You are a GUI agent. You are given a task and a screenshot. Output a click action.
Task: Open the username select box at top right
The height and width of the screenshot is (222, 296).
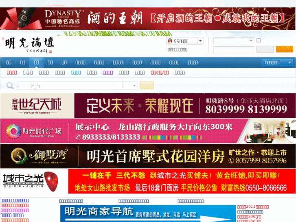click(233, 41)
